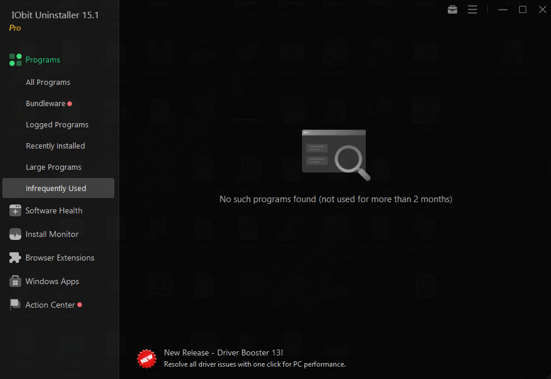Open Action Center label
The height and width of the screenshot is (379, 551).
tap(50, 305)
